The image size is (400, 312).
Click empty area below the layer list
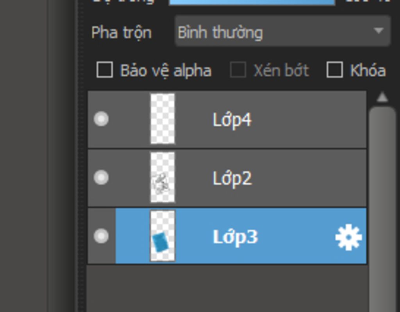click(x=227, y=288)
